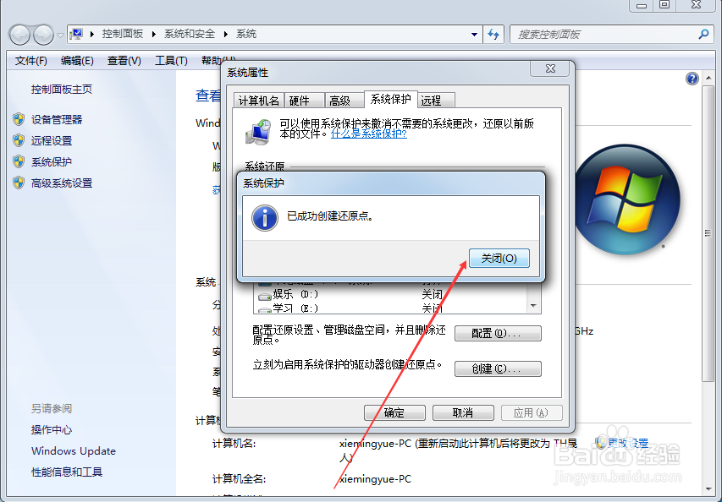Click 取消 in System Properties
The image size is (722, 502).
463,412
